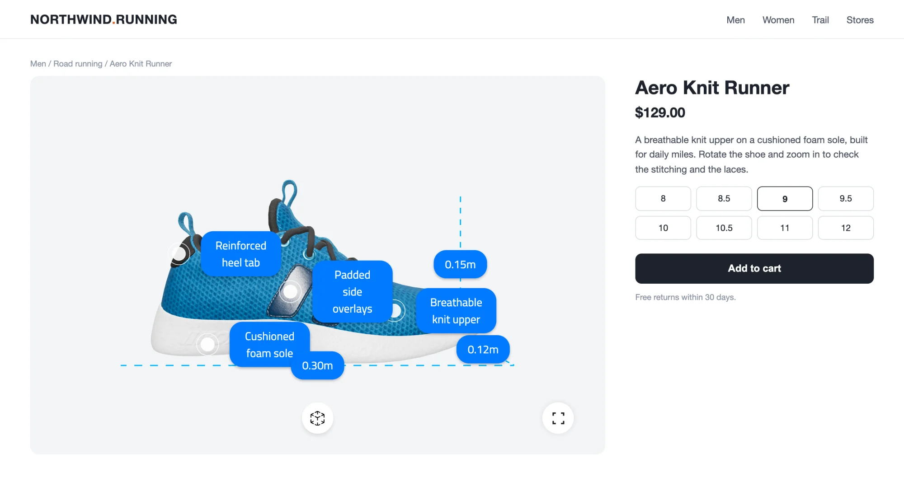The width and height of the screenshot is (904, 477).
Task: Click the Men breadcrumb link
Action: pyautogui.click(x=38, y=64)
